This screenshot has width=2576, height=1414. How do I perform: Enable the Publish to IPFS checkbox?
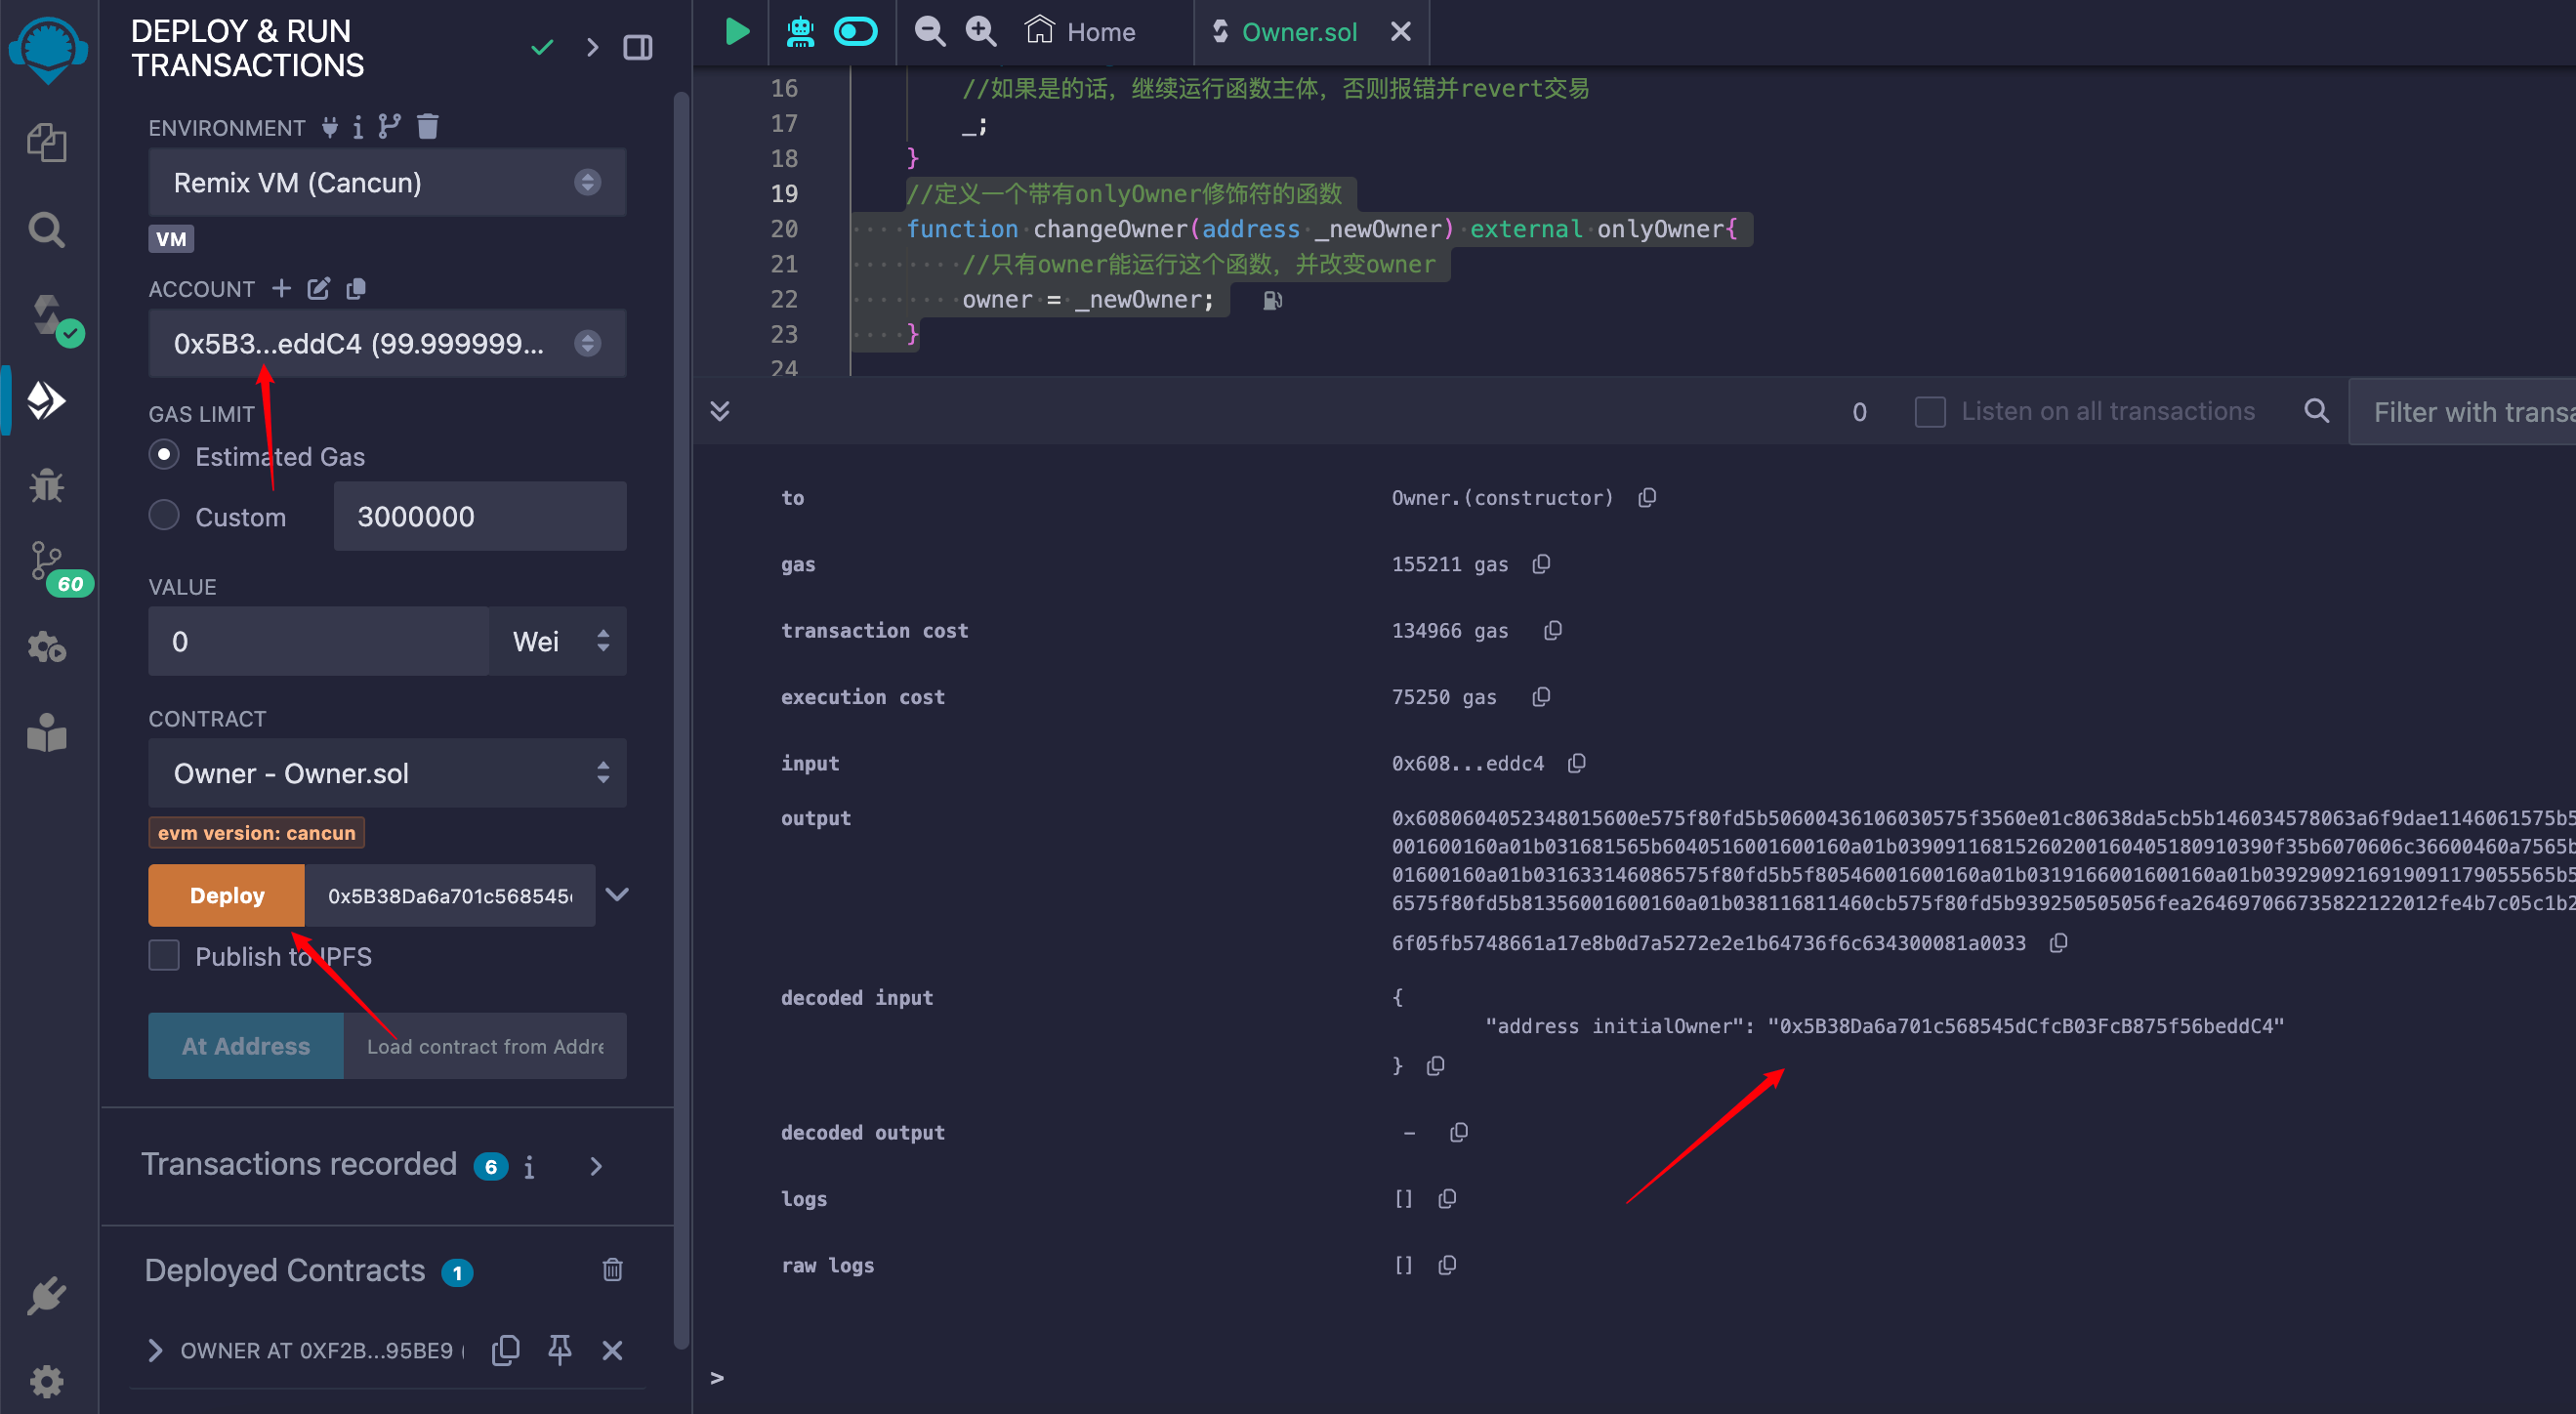164,955
